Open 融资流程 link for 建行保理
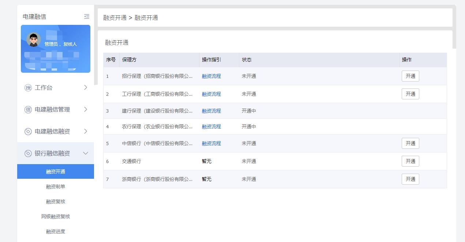 click(x=211, y=111)
